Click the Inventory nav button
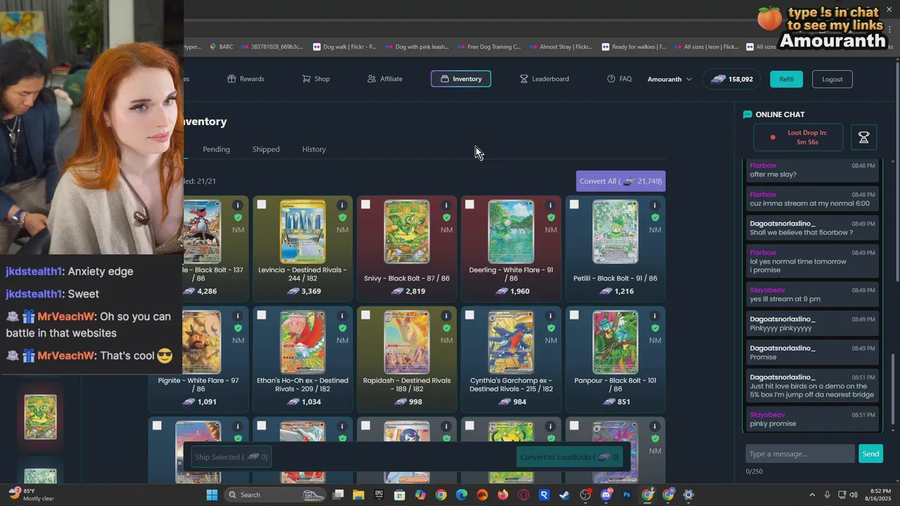 point(461,79)
